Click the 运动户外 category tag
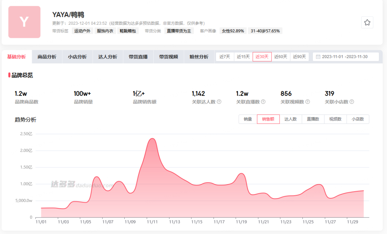The height and width of the screenshot is (234, 387). coord(82,31)
